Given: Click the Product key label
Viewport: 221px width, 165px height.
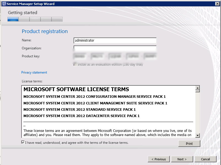Looking at the screenshot, I should [x=31, y=56].
